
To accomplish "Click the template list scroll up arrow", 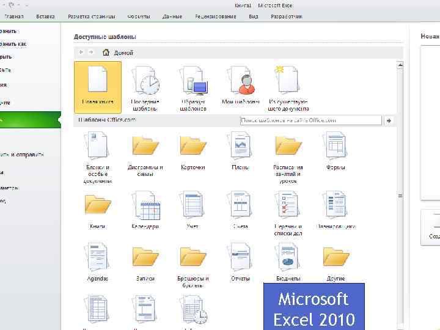I will (400, 65).
